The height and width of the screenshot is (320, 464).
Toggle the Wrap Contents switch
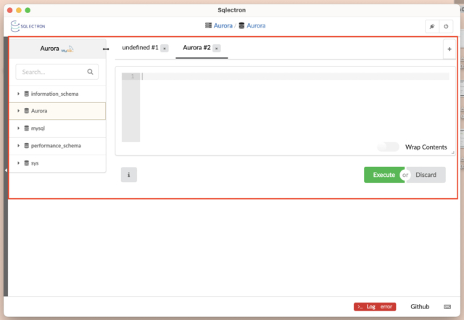(x=388, y=147)
